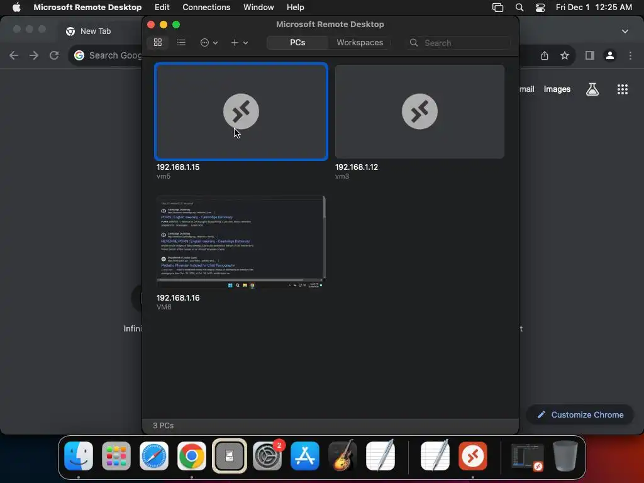Click the search magnifier icon in Remote Desktop
The width and height of the screenshot is (644, 483).
[414, 43]
